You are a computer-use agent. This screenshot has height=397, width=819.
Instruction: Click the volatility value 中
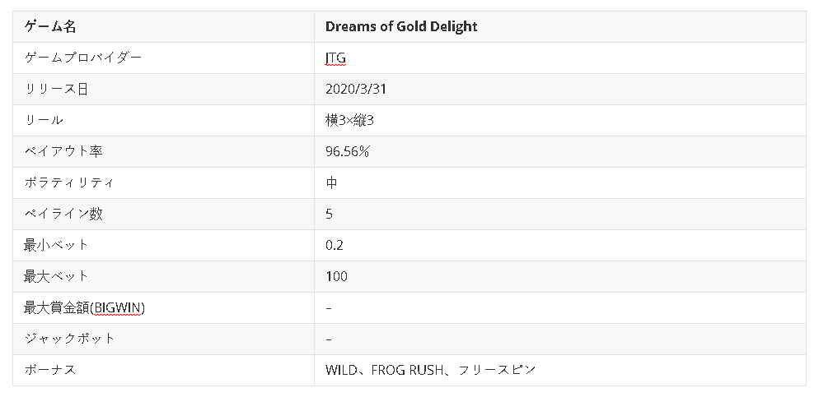click(x=331, y=182)
